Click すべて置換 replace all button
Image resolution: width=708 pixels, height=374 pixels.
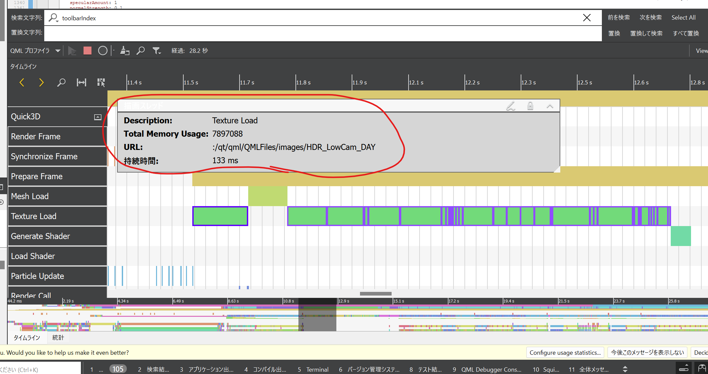686,34
